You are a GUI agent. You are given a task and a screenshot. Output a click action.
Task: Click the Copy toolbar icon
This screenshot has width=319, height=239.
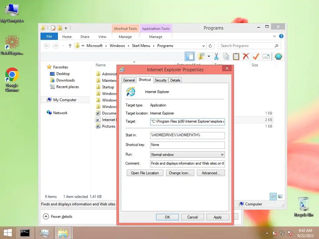(226, 57)
